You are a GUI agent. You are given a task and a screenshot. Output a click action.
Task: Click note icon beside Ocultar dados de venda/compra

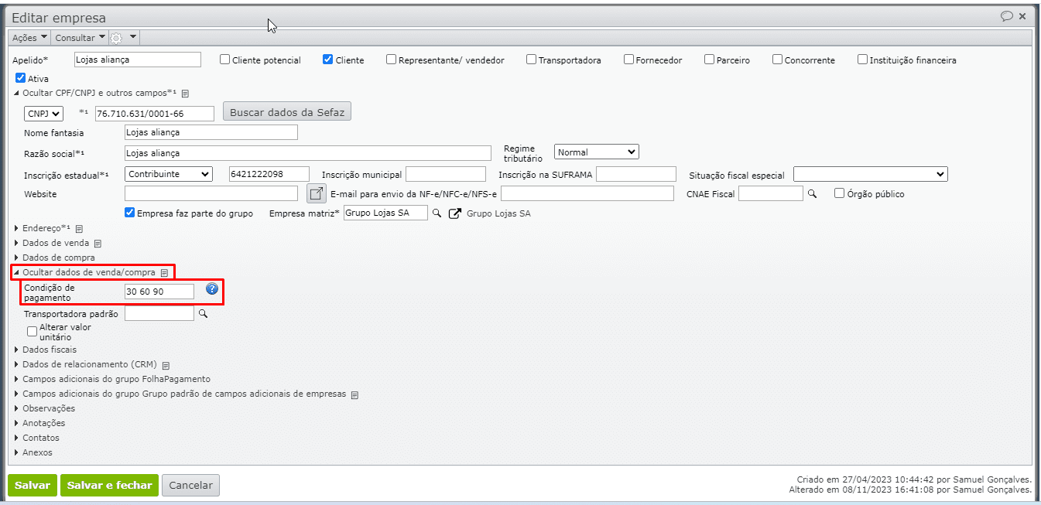(164, 273)
